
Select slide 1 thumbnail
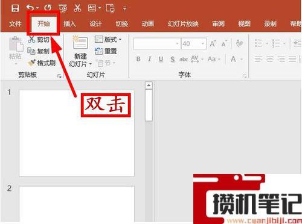tap(77, 133)
